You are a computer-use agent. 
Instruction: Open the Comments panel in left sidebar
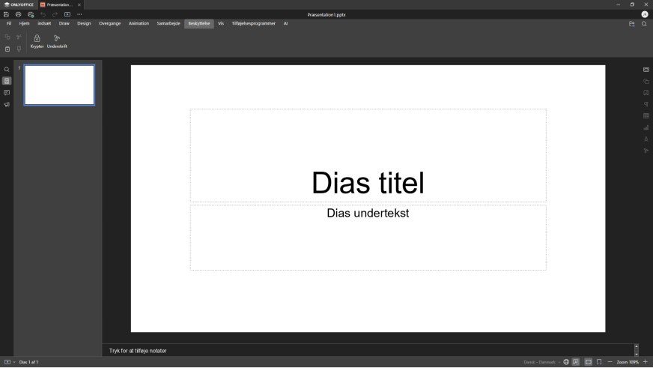pyautogui.click(x=7, y=93)
